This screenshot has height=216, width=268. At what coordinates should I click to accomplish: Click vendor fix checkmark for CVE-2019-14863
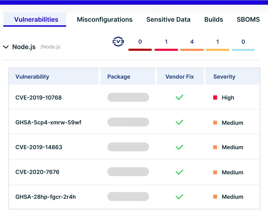coord(179,147)
